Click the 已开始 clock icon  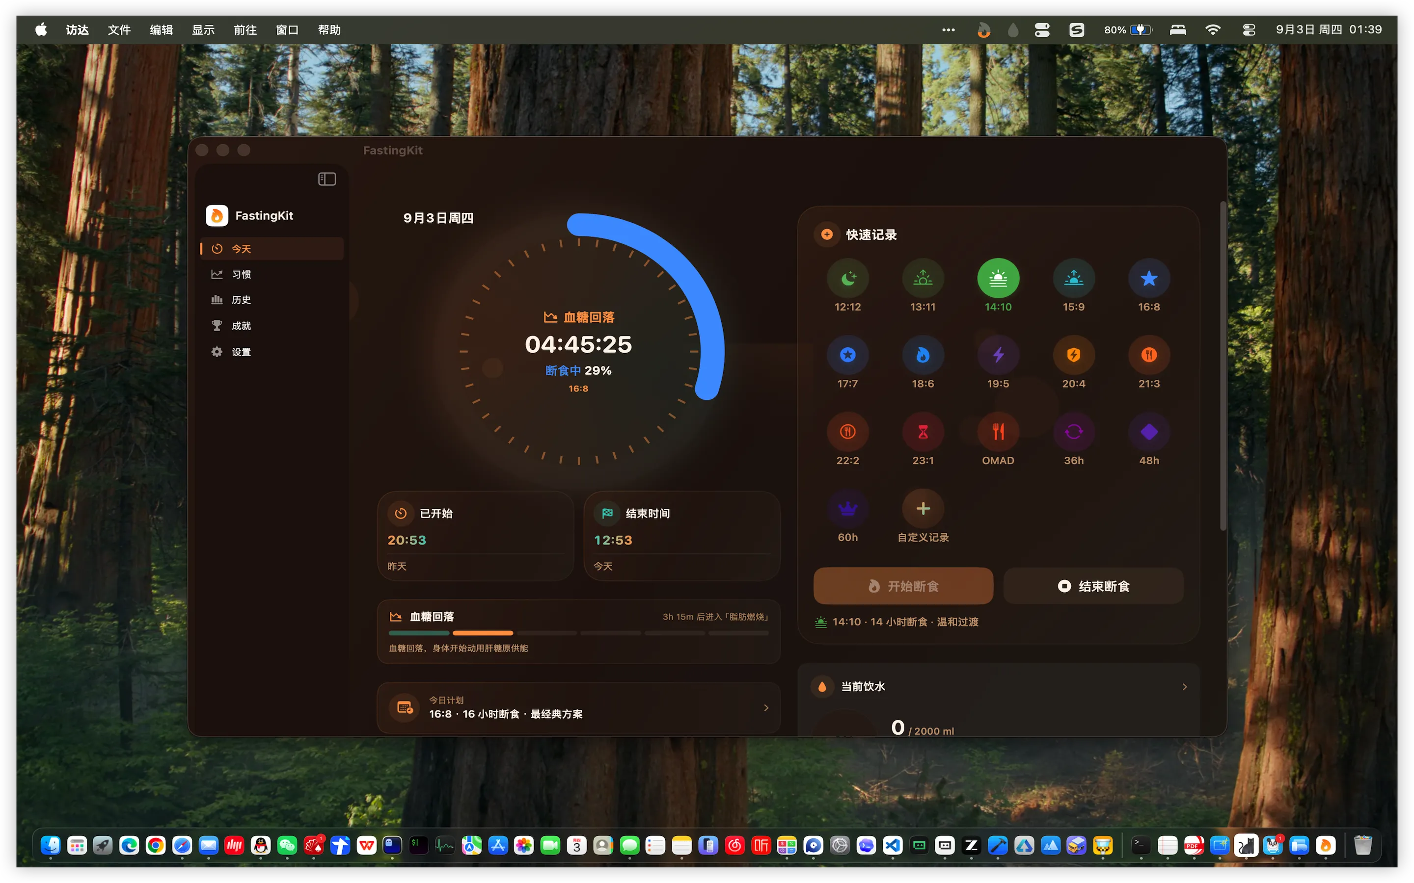(400, 513)
